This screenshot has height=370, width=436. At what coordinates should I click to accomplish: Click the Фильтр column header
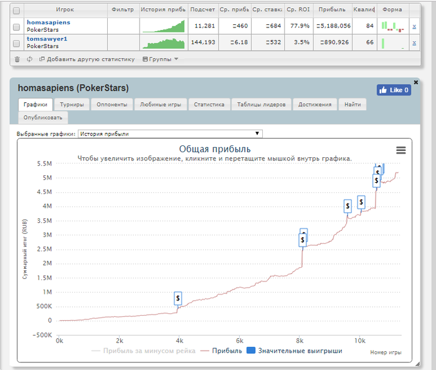tap(123, 9)
